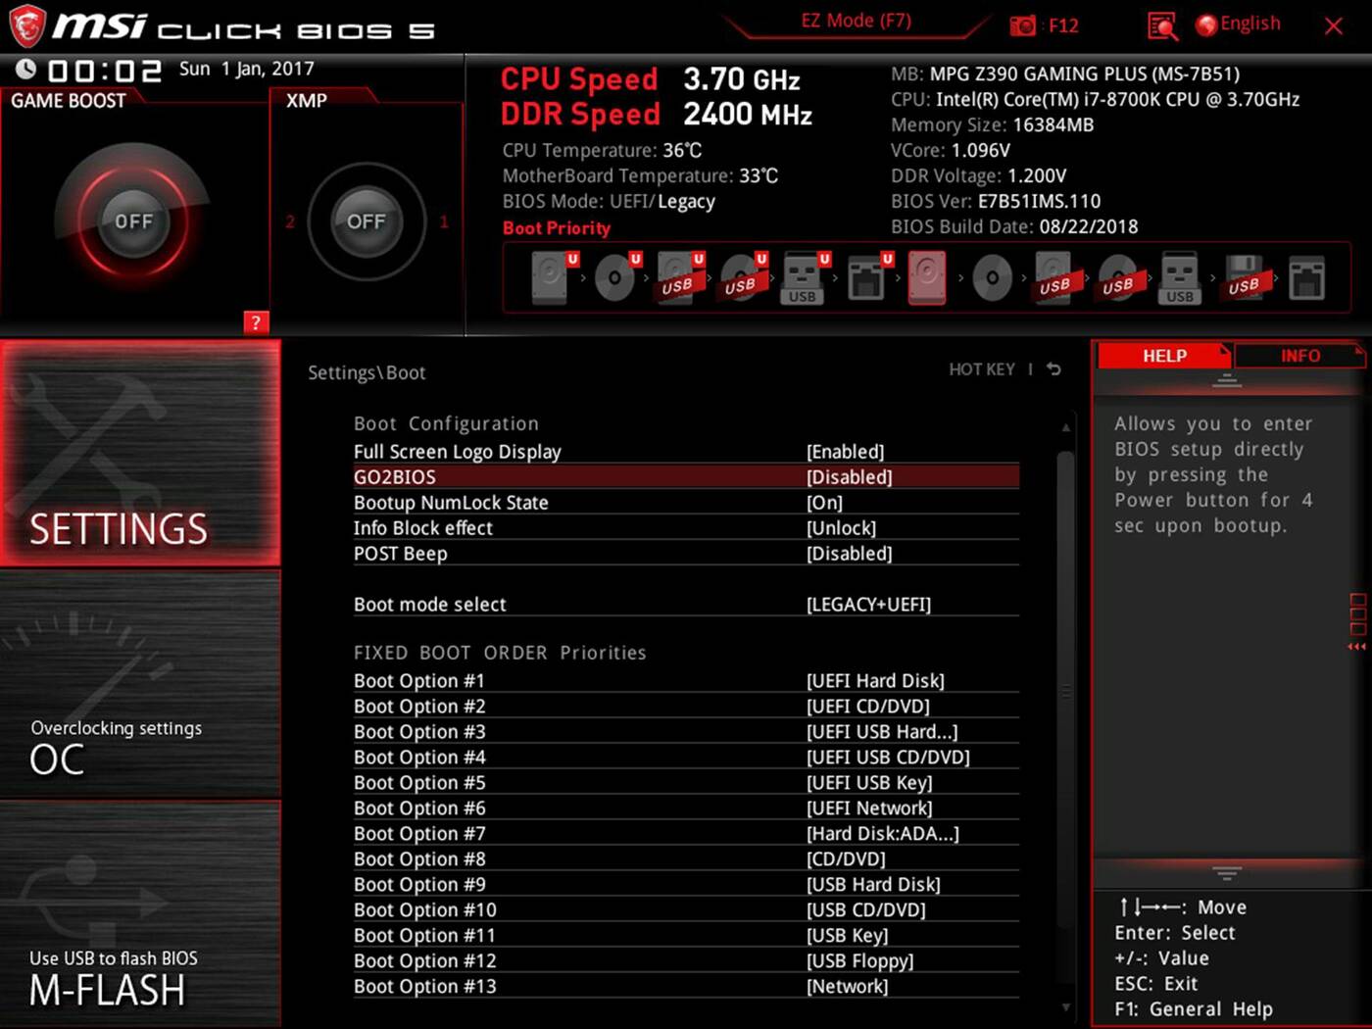Viewport: 1372px width, 1029px height.
Task: Select the highlighted hard disk boot icon
Action: pos(926,277)
